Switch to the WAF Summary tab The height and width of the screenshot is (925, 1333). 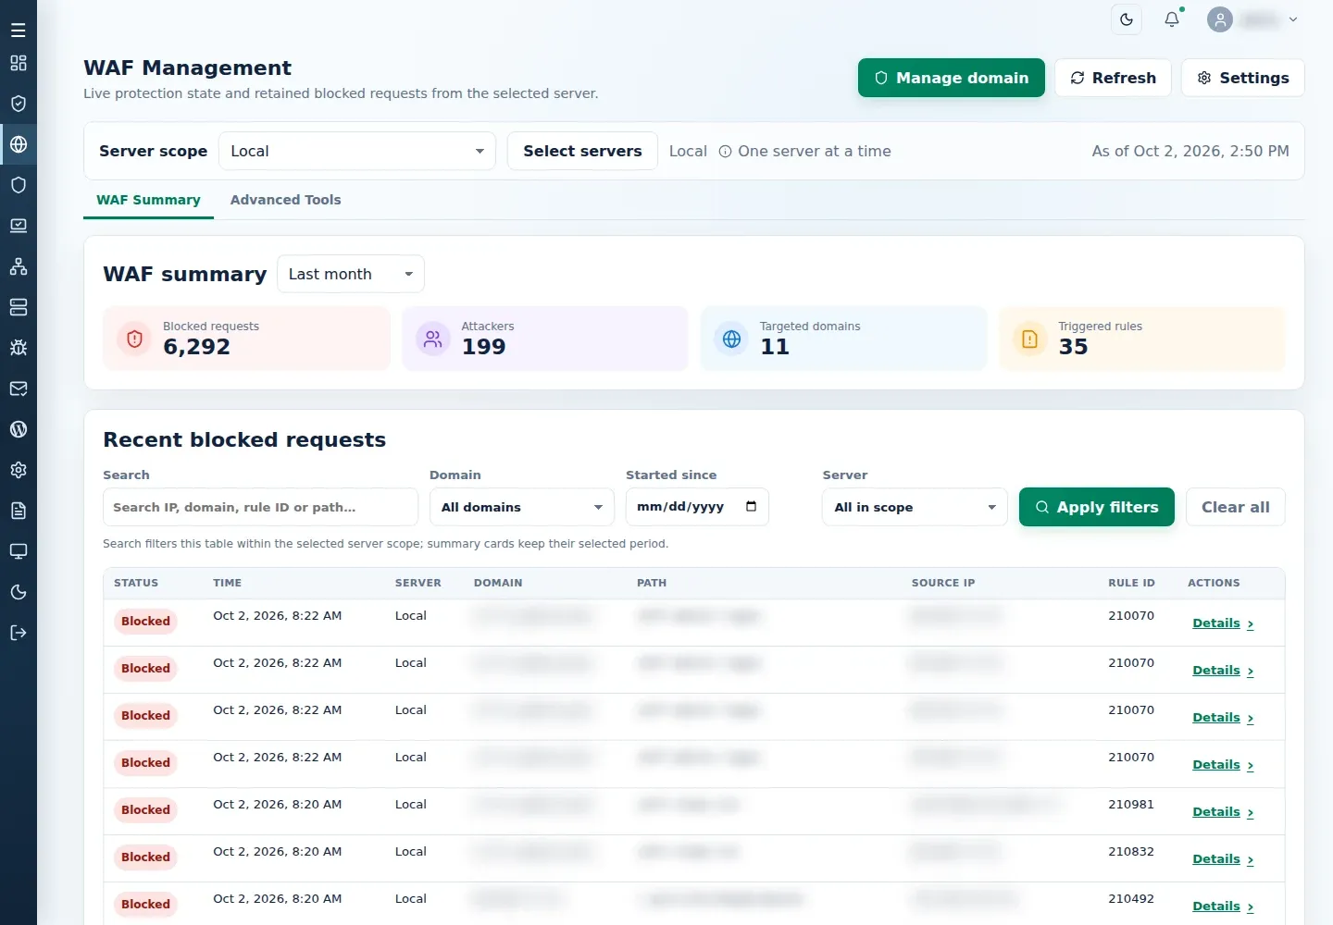tap(148, 200)
